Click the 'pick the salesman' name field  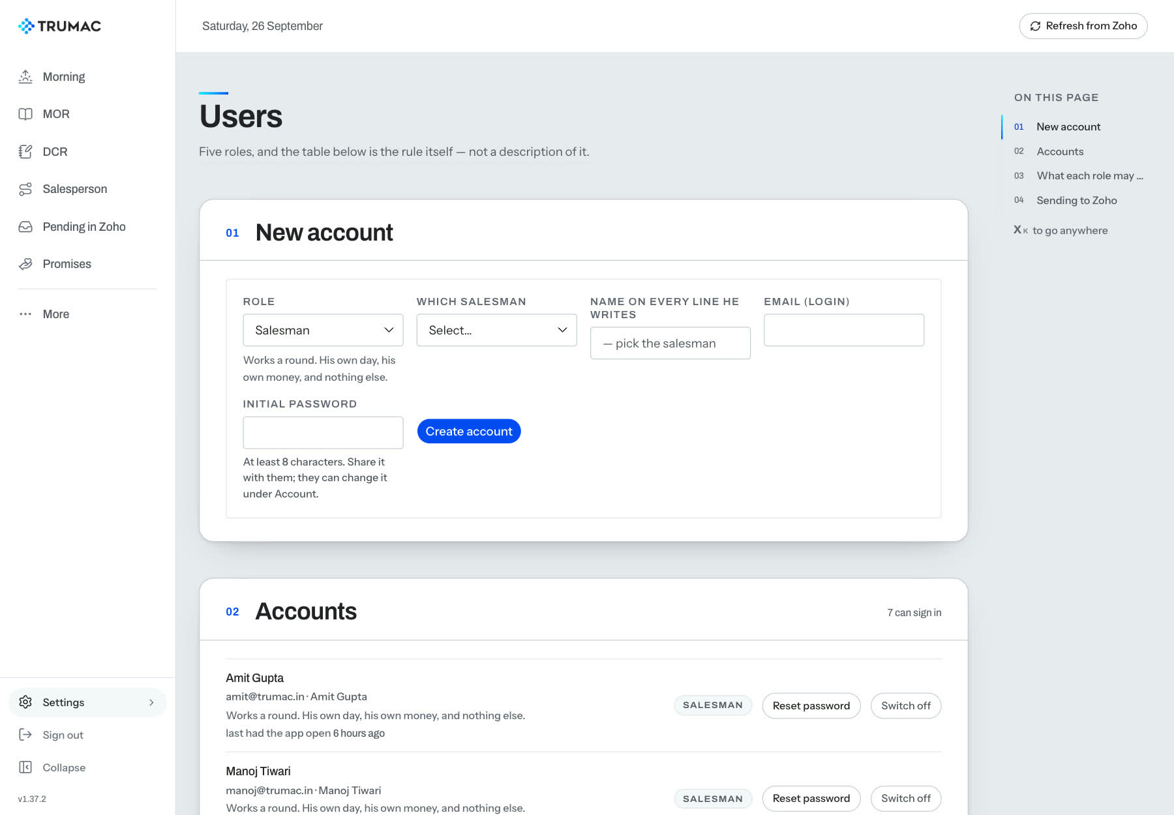pos(670,343)
